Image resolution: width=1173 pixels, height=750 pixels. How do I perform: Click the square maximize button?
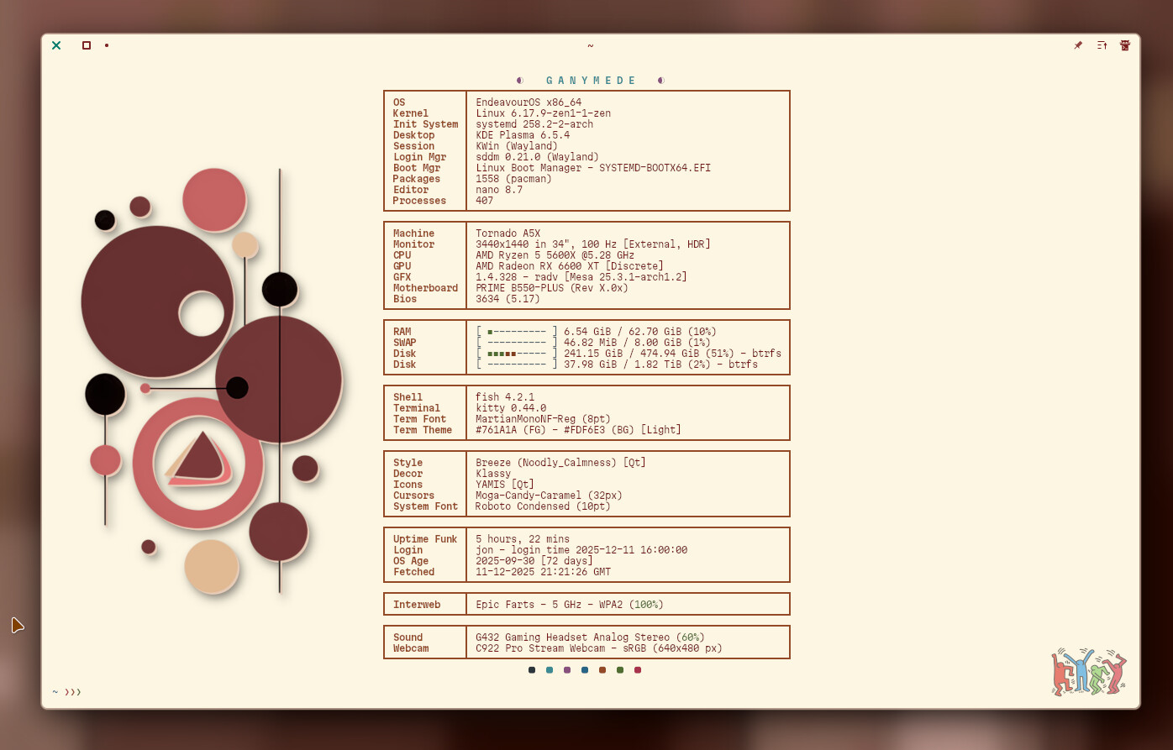point(87,45)
